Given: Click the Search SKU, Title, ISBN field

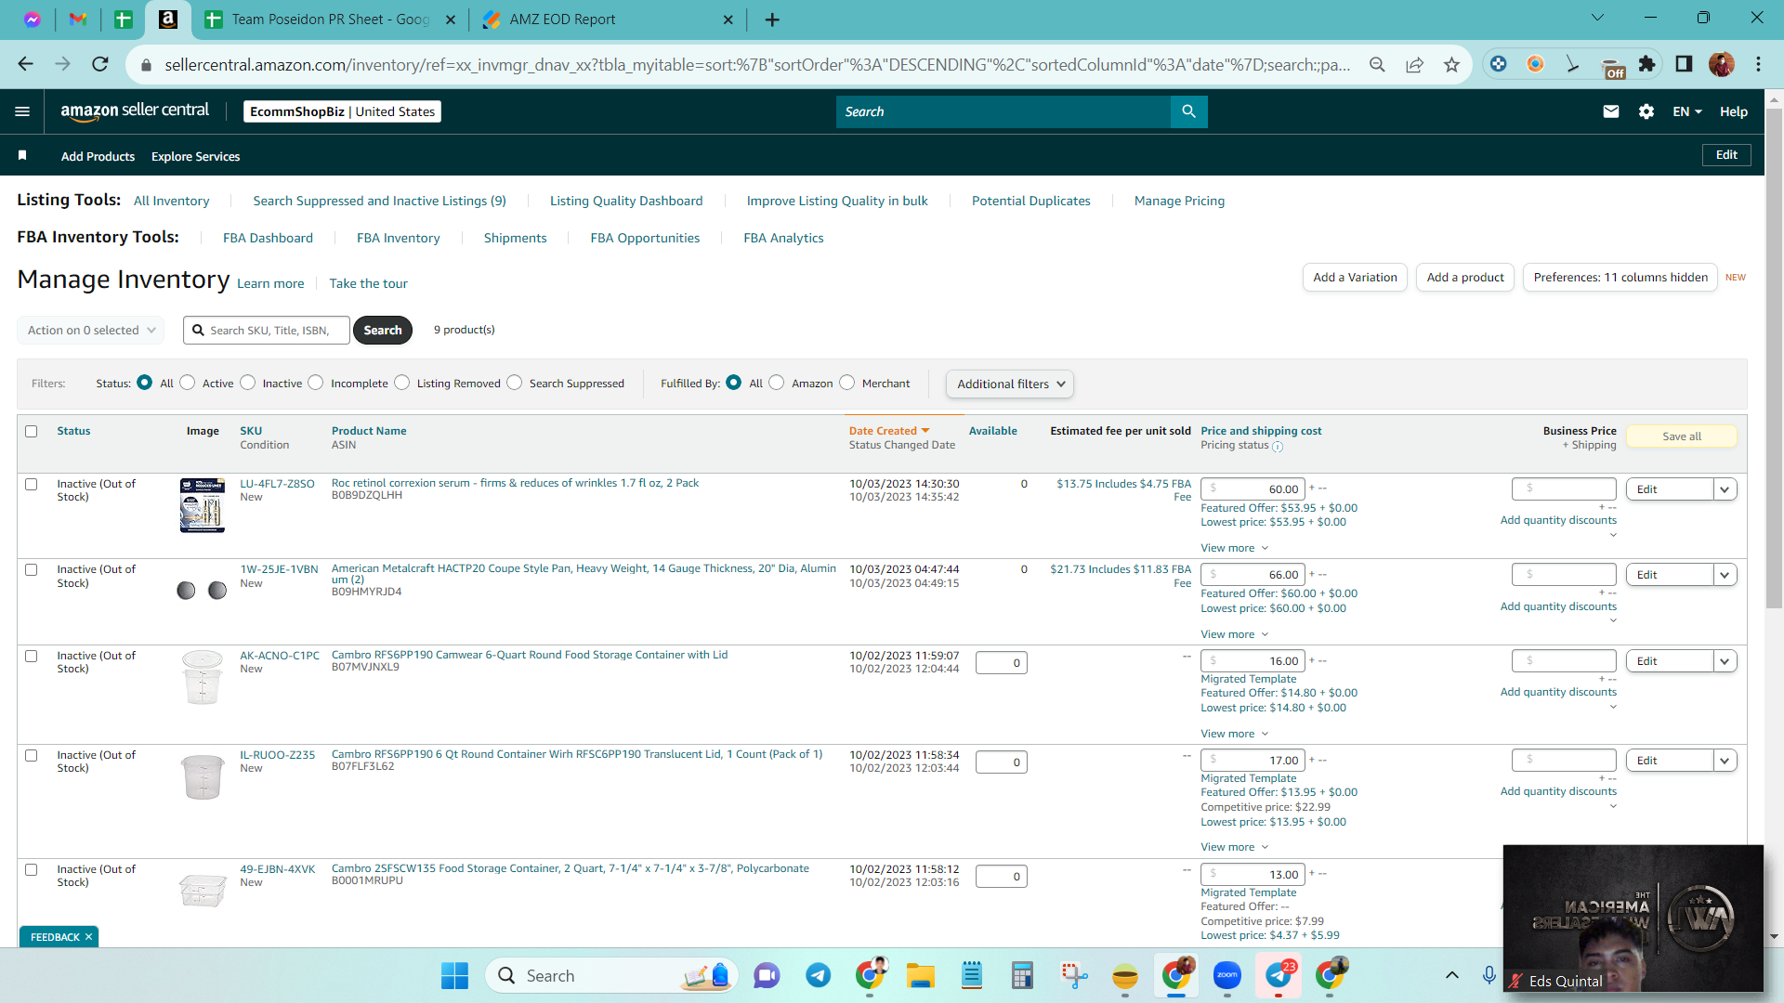Looking at the screenshot, I should 267,330.
